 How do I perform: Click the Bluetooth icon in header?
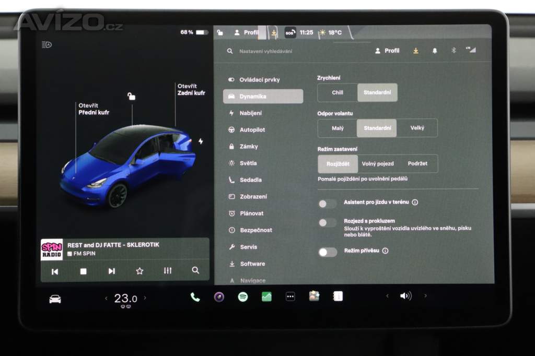[x=453, y=51]
